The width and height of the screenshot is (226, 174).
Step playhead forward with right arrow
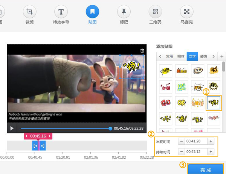click(x=50, y=136)
